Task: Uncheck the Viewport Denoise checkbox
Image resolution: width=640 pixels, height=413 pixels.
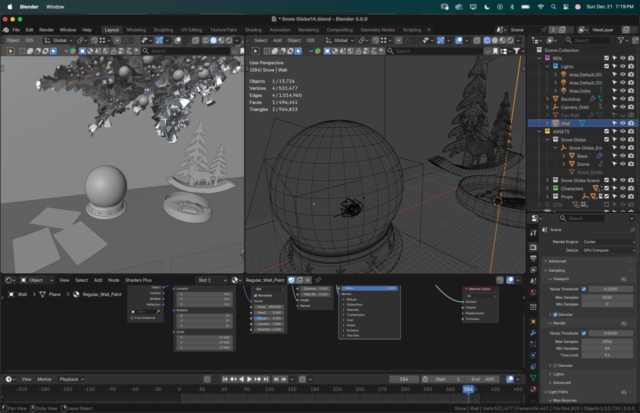Action: click(x=555, y=315)
